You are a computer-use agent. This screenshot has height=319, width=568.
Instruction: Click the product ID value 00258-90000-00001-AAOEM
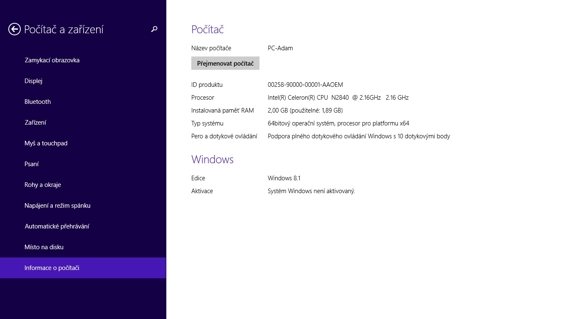[305, 85]
